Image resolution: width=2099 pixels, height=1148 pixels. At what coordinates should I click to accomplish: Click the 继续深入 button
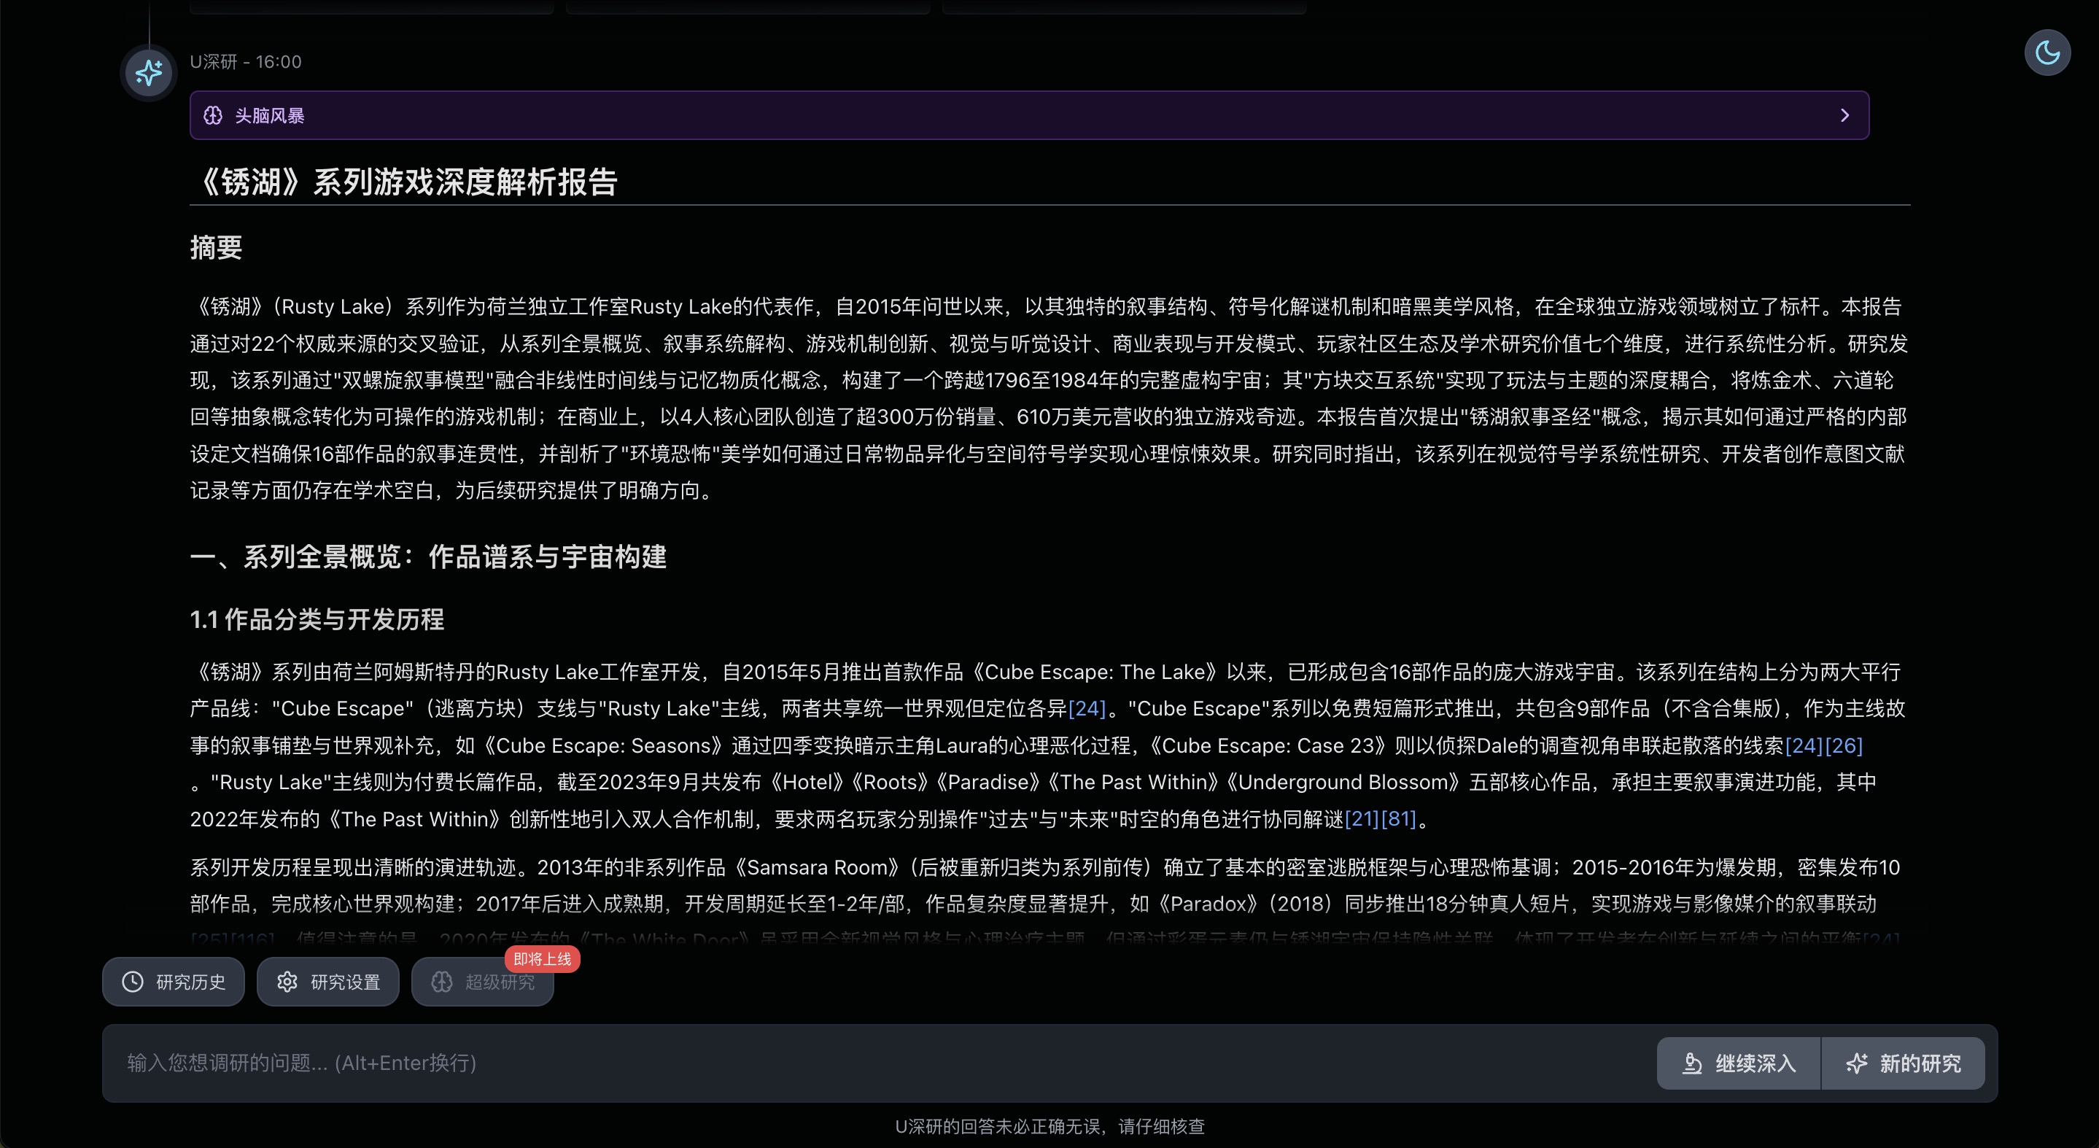(x=1739, y=1063)
